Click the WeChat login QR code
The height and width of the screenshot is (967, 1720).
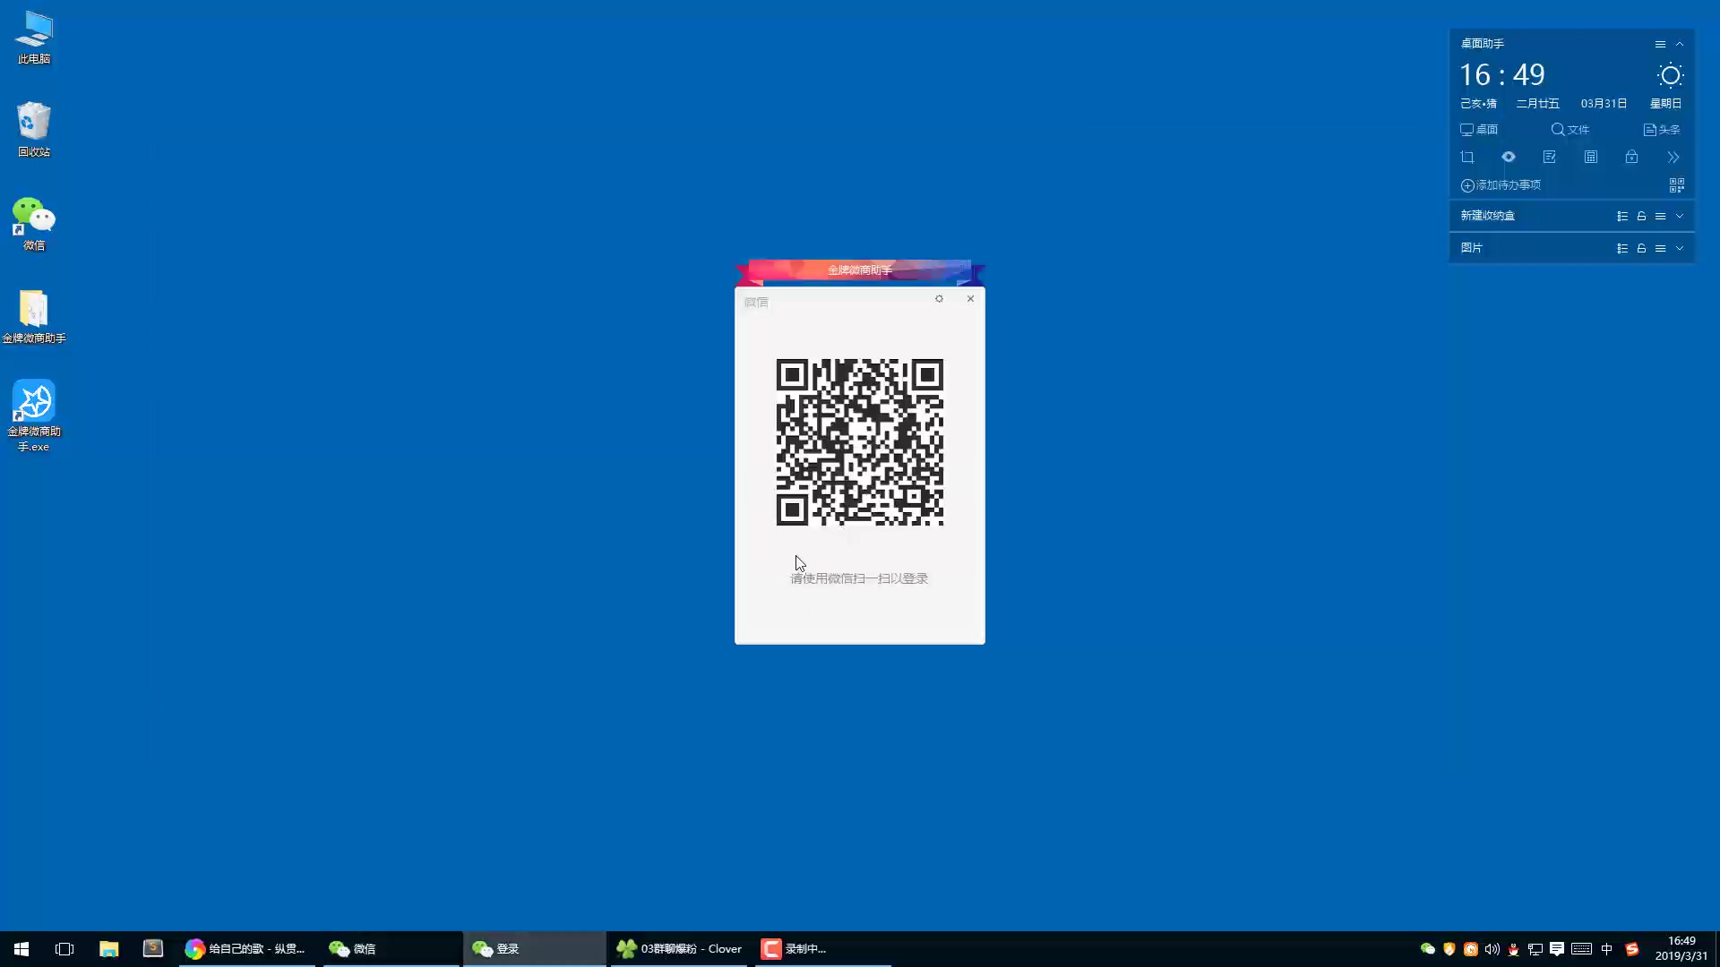coord(859,442)
